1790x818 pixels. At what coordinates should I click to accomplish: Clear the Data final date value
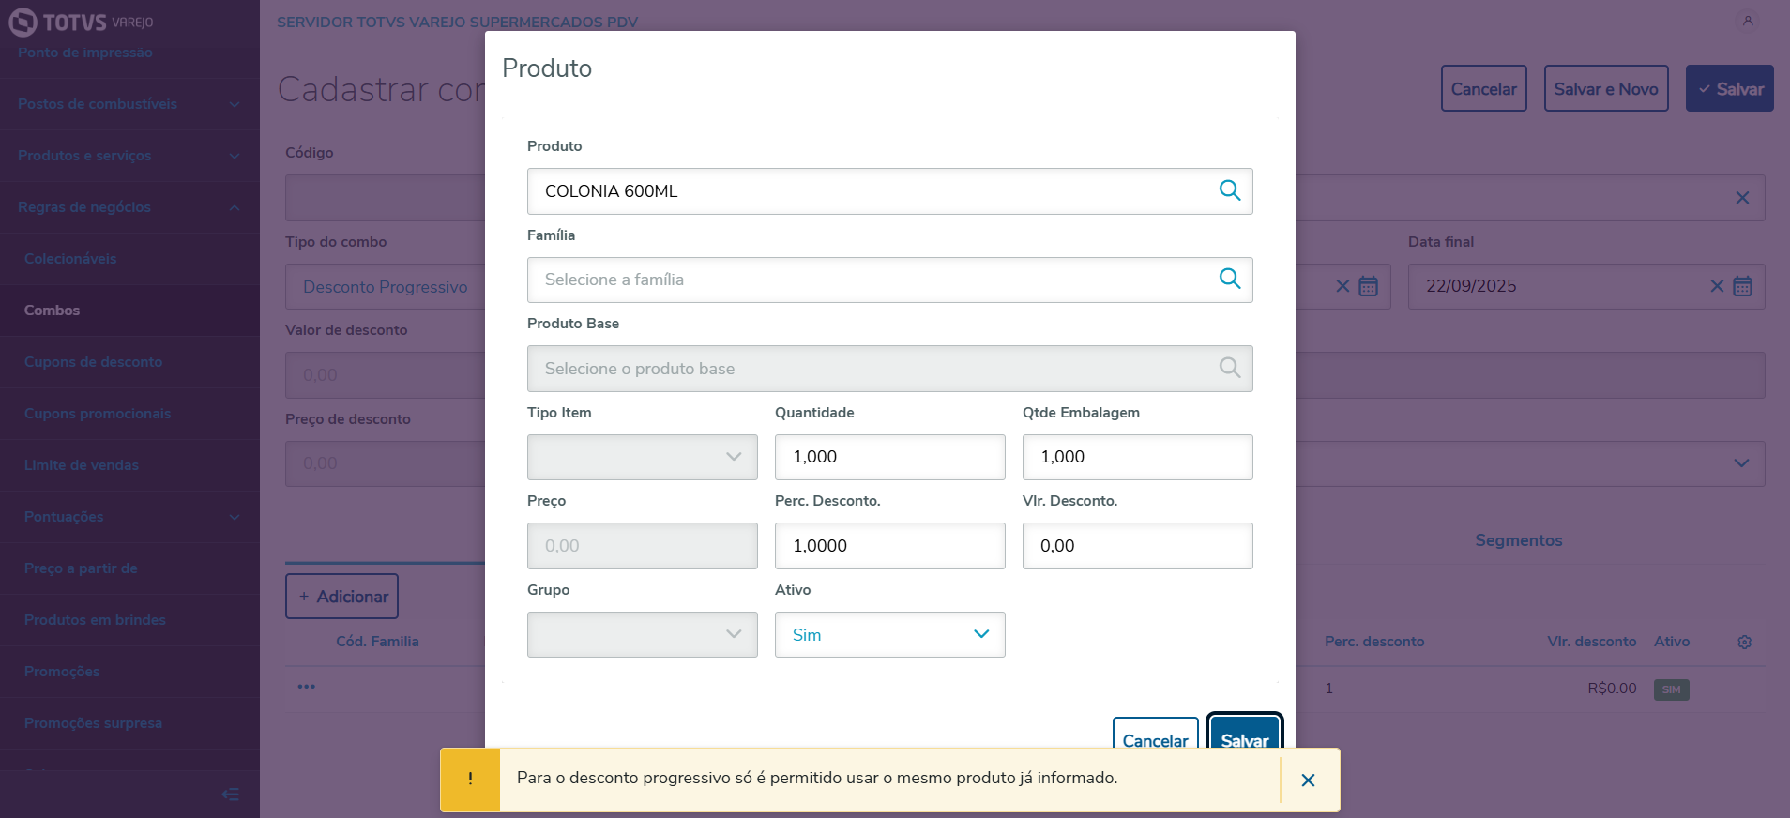click(1716, 286)
